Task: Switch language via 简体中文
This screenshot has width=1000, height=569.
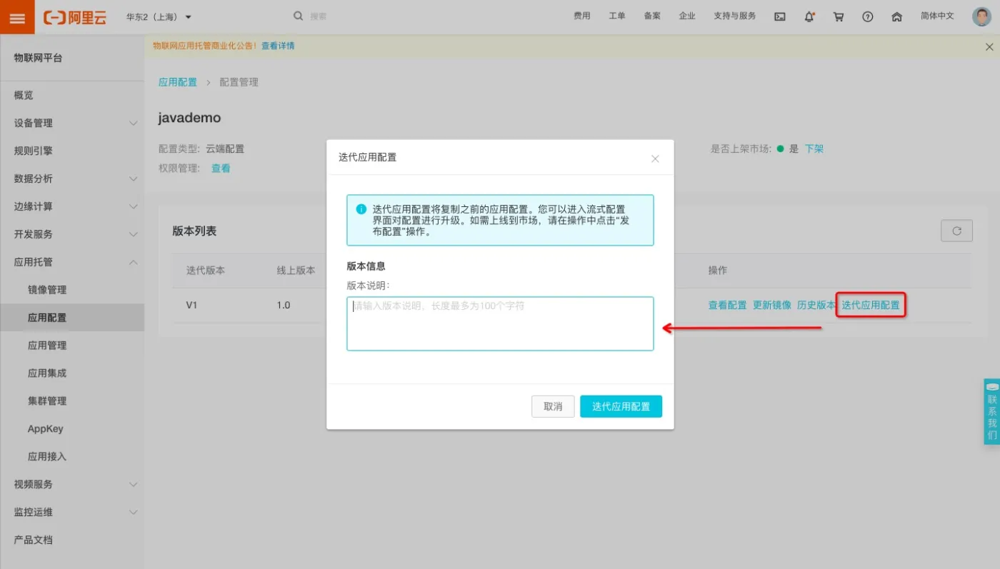Action: [937, 16]
